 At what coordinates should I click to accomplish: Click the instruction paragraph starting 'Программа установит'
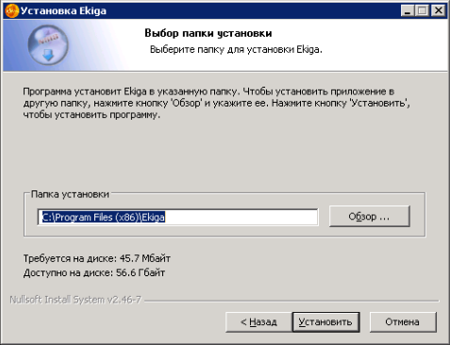coord(216,103)
